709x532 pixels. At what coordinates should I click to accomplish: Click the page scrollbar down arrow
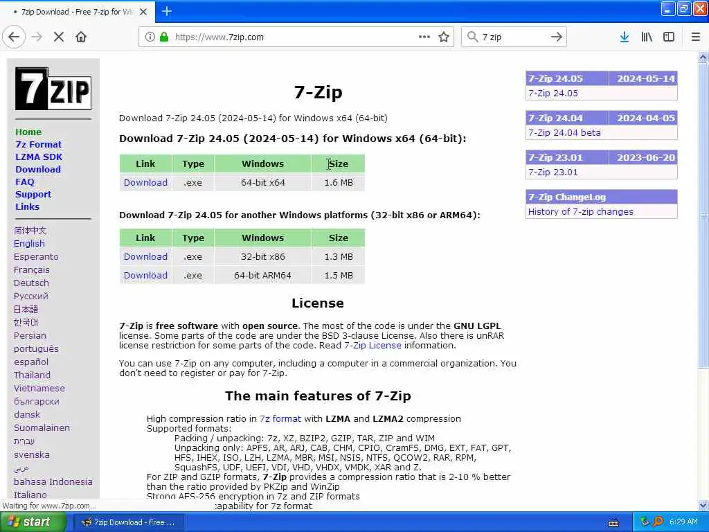click(x=703, y=505)
